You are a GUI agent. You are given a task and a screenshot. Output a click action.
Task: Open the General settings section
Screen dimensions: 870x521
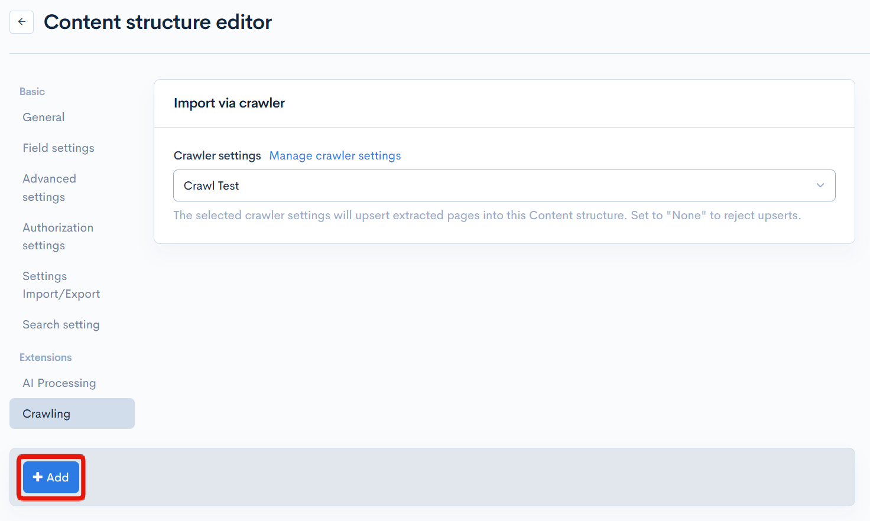coord(44,117)
